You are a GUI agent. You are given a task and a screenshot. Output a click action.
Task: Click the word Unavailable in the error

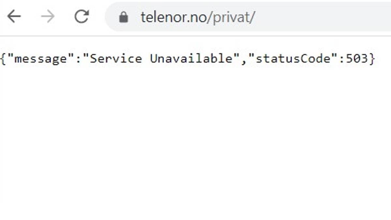[192, 59]
